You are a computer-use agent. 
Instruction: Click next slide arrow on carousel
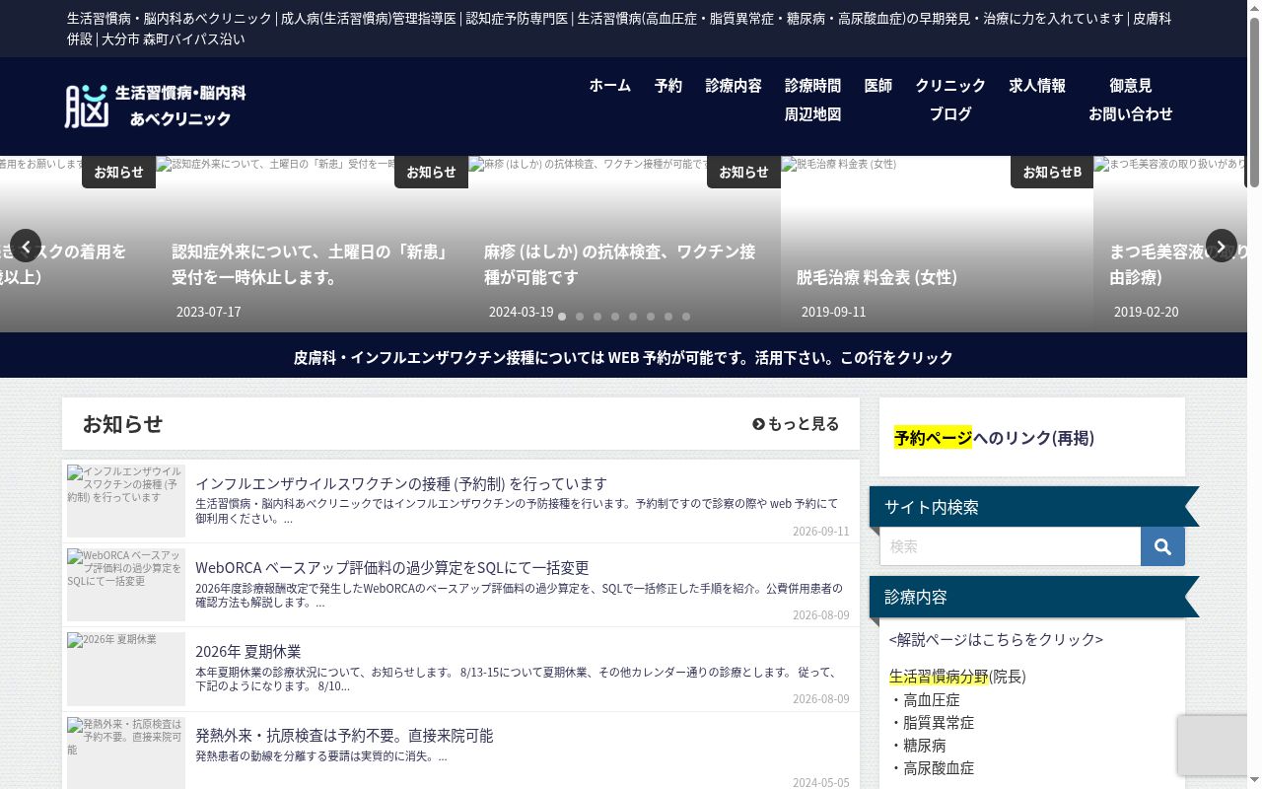tap(1222, 246)
